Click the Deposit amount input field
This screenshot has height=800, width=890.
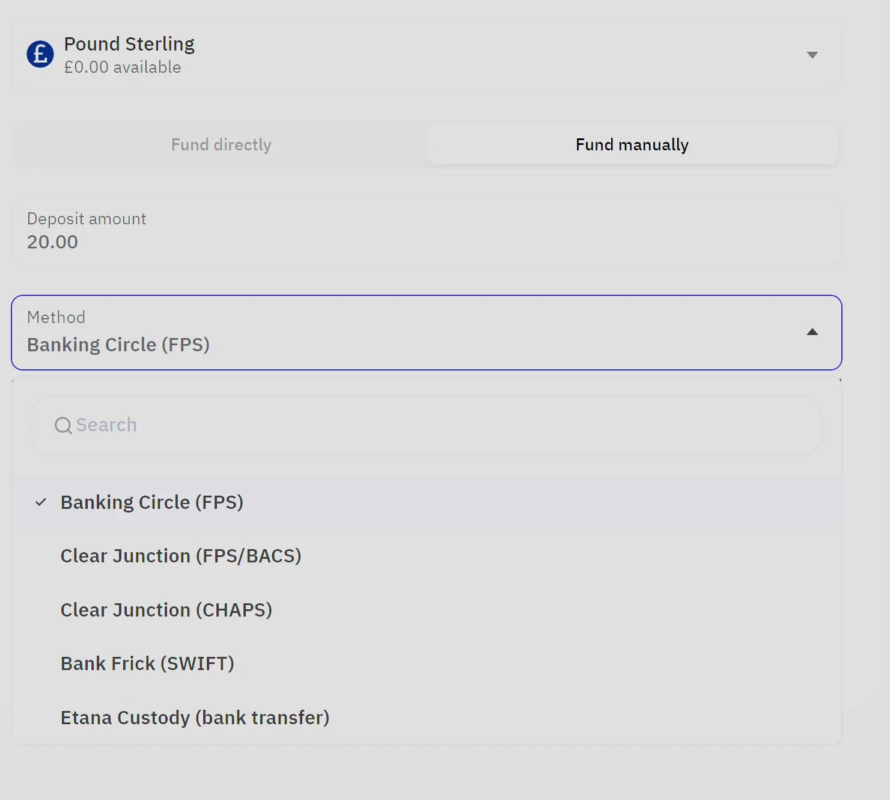click(427, 232)
